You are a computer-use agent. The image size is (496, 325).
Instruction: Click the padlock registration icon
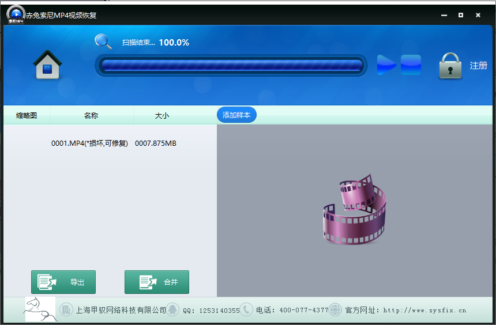click(x=450, y=66)
